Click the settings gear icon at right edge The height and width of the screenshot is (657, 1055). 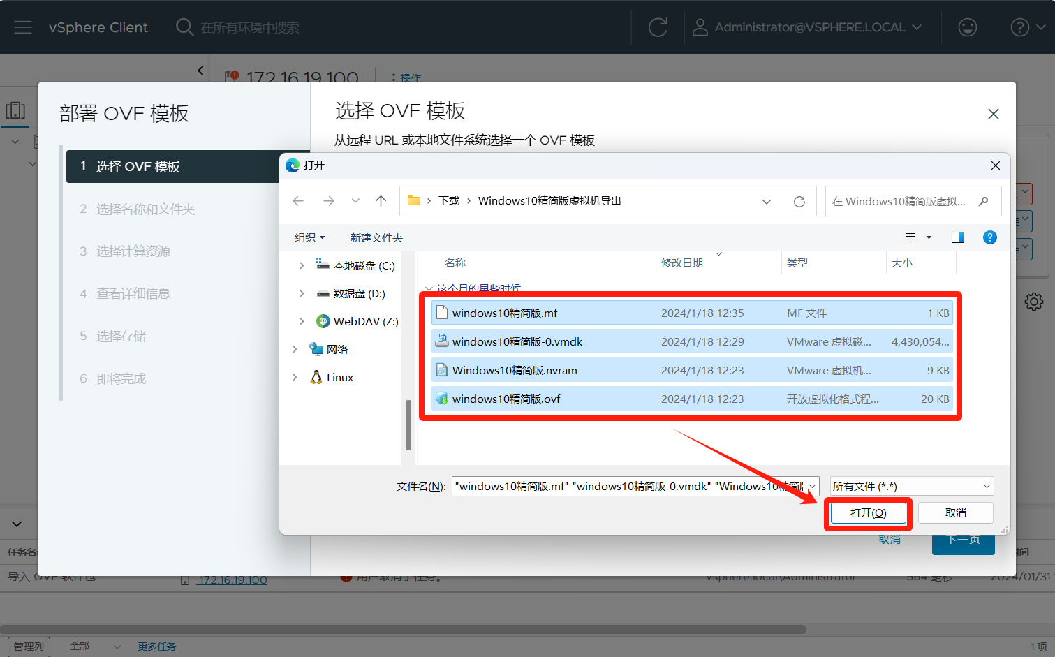1033,302
